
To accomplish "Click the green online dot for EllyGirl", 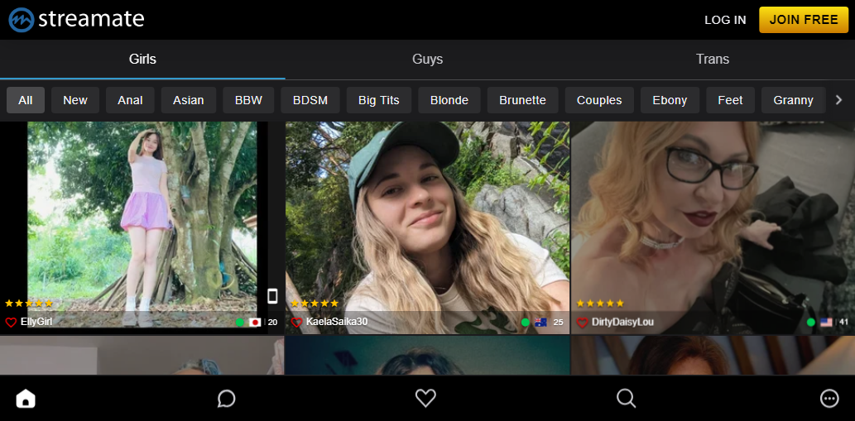I will tap(240, 323).
